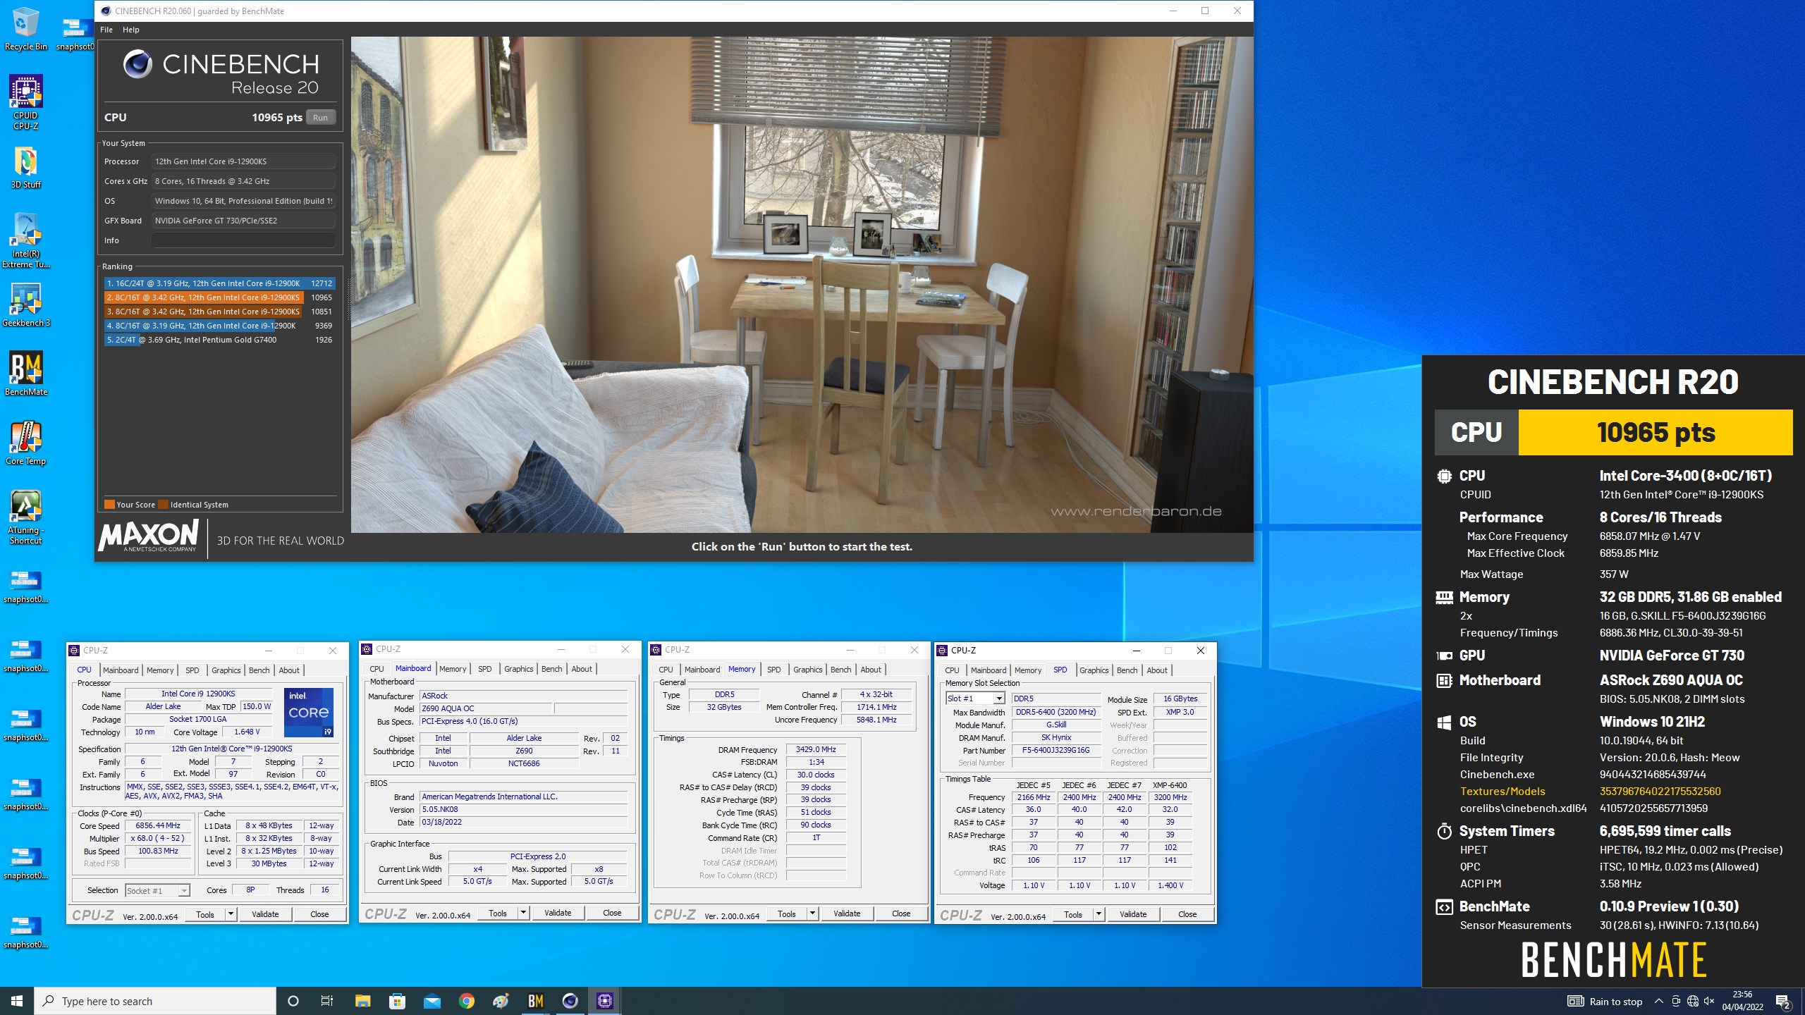Switch to Cinebench in the taskbar

[x=570, y=1001]
